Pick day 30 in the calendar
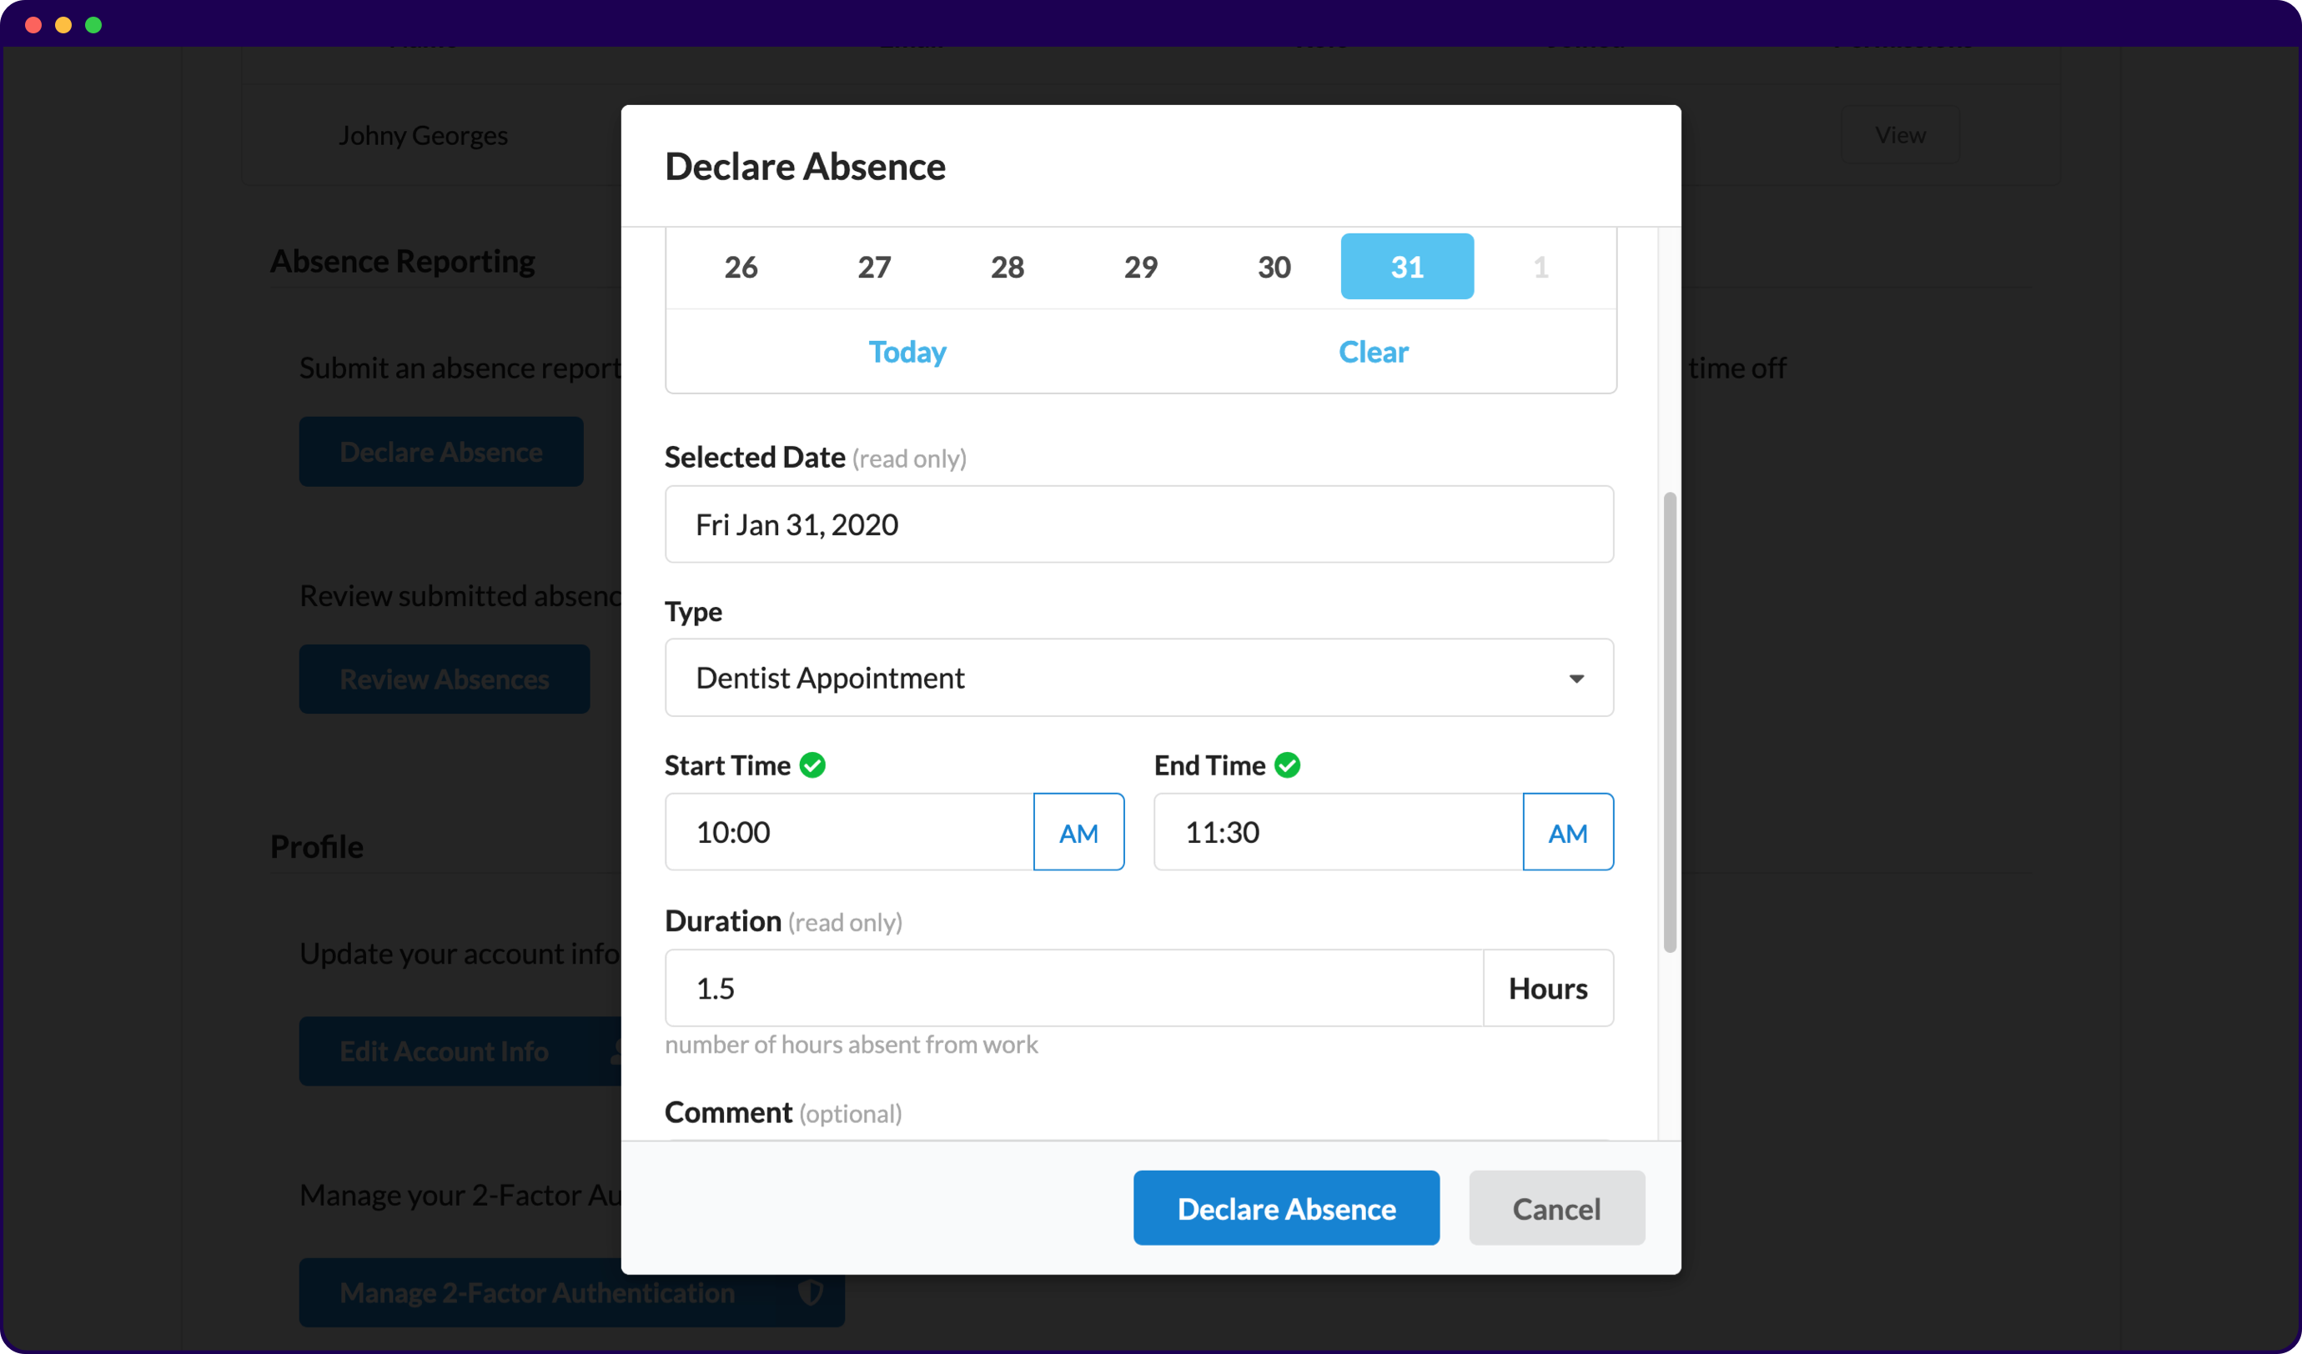 pyautogui.click(x=1274, y=267)
